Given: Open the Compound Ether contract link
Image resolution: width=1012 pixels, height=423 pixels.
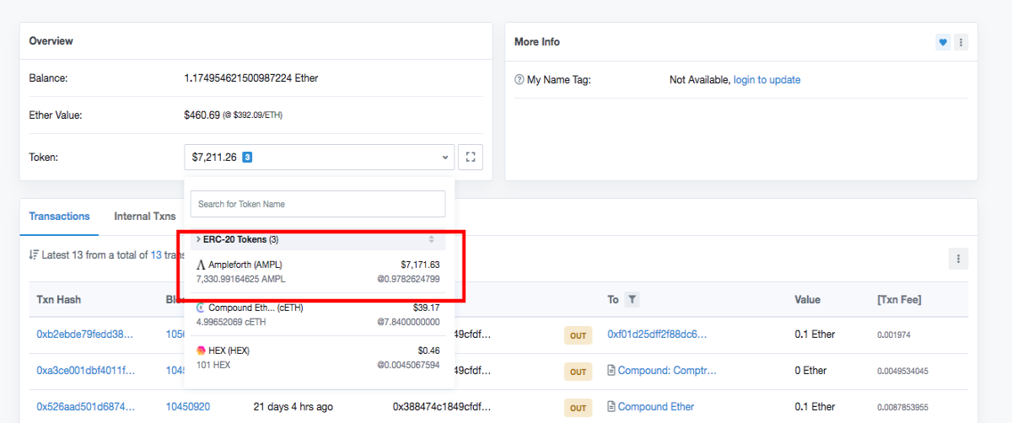Looking at the screenshot, I should pos(656,407).
